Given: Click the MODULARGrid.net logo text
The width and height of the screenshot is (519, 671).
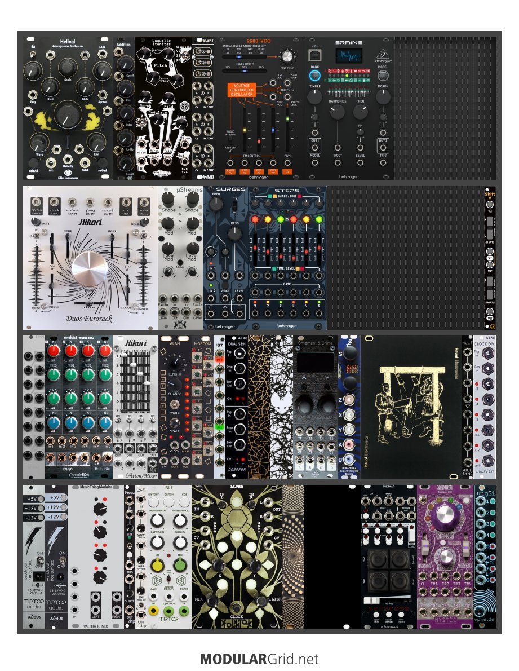Looking at the screenshot, I should click(259, 659).
